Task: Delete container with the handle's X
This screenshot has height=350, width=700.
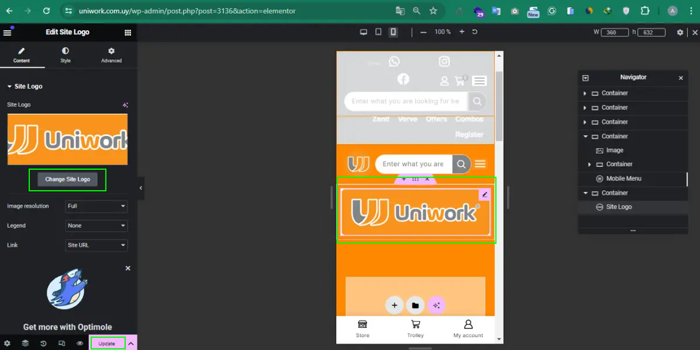Action: tap(427, 179)
